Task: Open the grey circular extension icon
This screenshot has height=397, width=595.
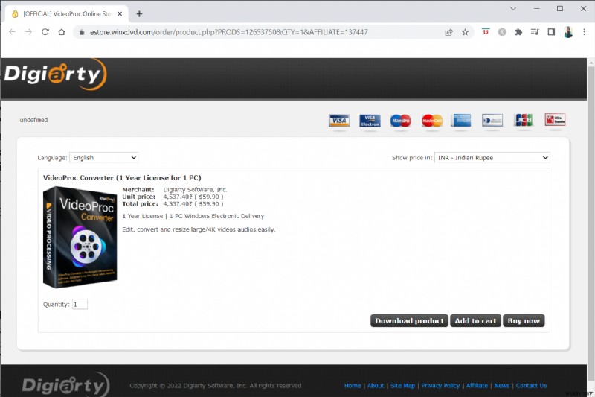Action: tap(502, 32)
